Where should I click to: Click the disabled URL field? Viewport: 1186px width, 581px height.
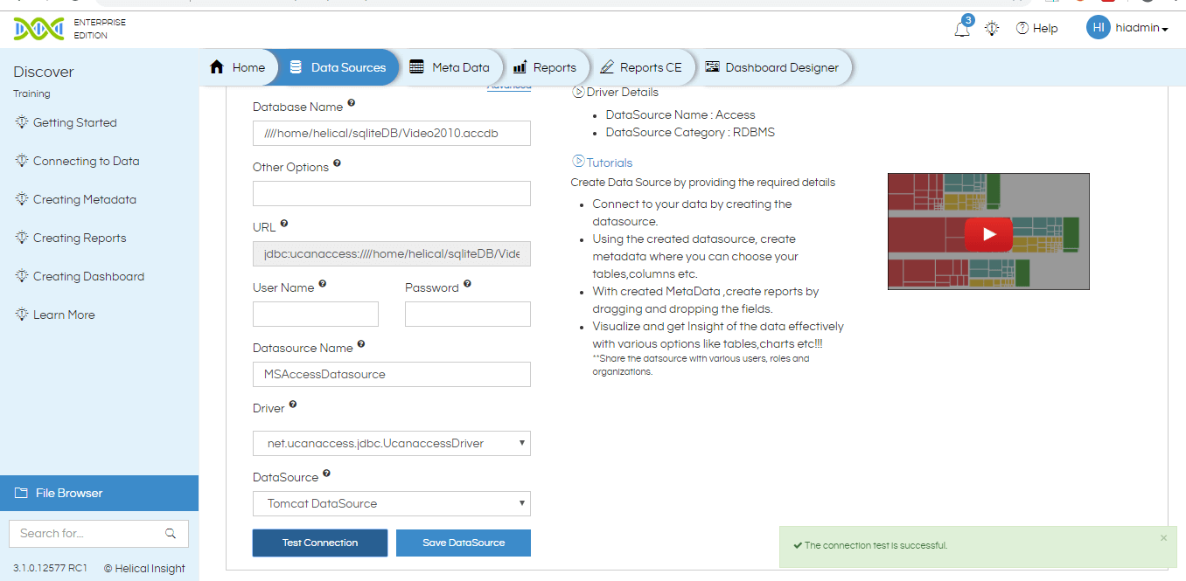(392, 253)
